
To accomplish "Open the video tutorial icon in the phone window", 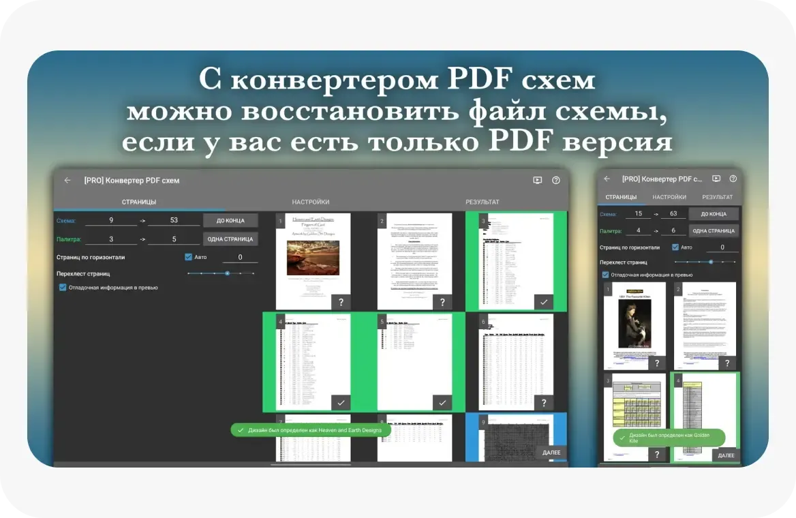I will pyautogui.click(x=716, y=179).
